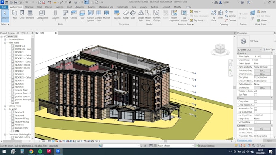Toggle the Section Box checkbox
Image resolution: width=276 pixels, height=155 pixels.
tap(255, 122)
